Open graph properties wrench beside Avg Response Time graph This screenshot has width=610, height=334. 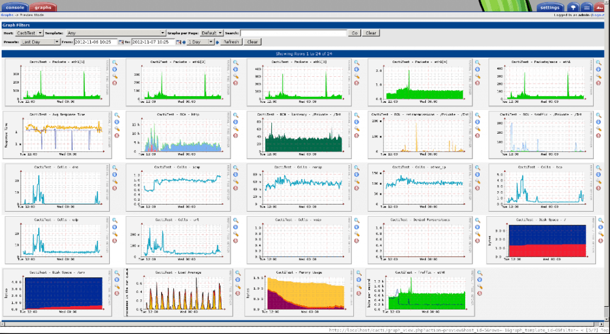[116, 128]
